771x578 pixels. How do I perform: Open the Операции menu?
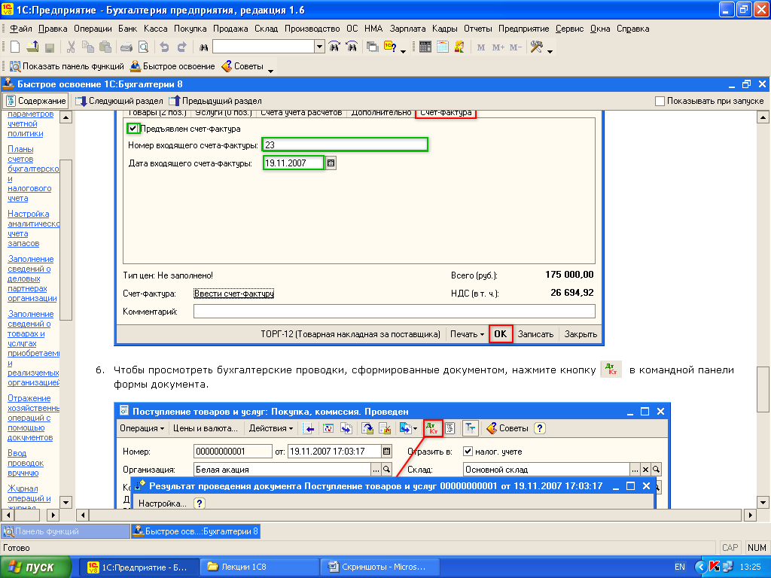click(x=93, y=29)
